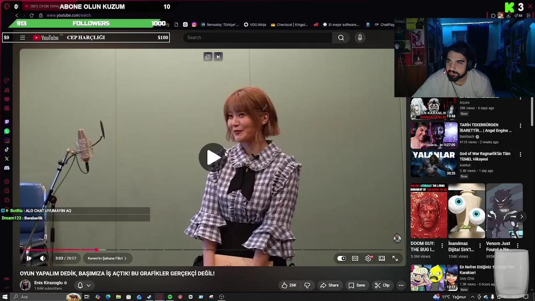Open X (Twitter) icon in Opera sidebar
This screenshot has width=535, height=301.
point(7,159)
